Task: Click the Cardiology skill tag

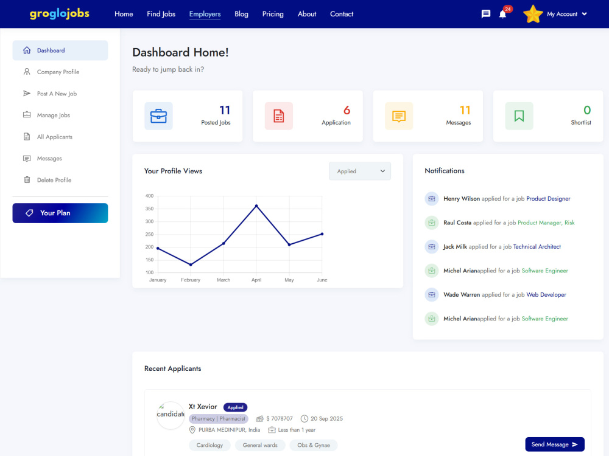Action: click(209, 445)
